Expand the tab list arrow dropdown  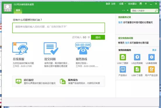click(127, 10)
